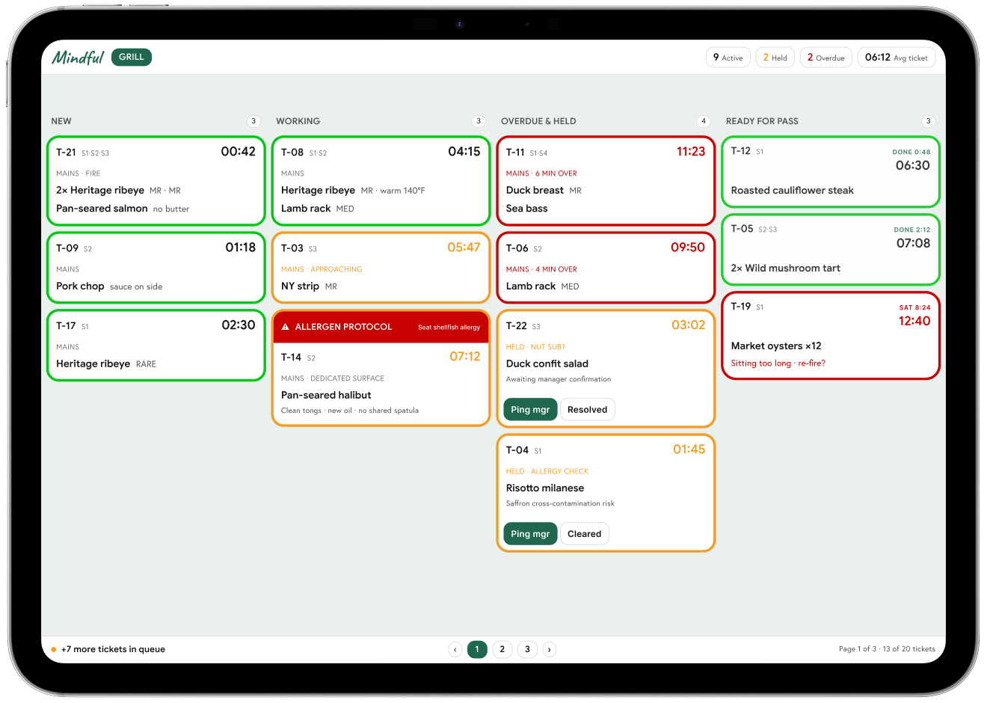Click 'Awaiting manager confirmation' text
Image resolution: width=987 pixels, height=703 pixels.
[559, 379]
